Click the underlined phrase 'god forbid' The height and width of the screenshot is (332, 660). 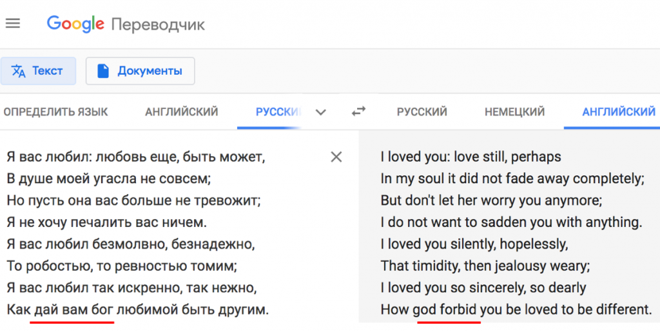tap(446, 310)
